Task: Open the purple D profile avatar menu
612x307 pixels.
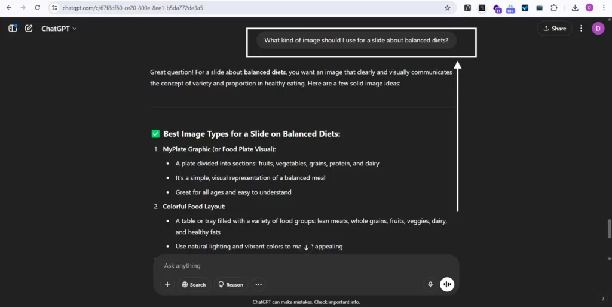Action: pos(598,29)
